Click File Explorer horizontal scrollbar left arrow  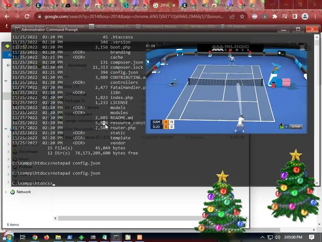[x=55, y=218]
